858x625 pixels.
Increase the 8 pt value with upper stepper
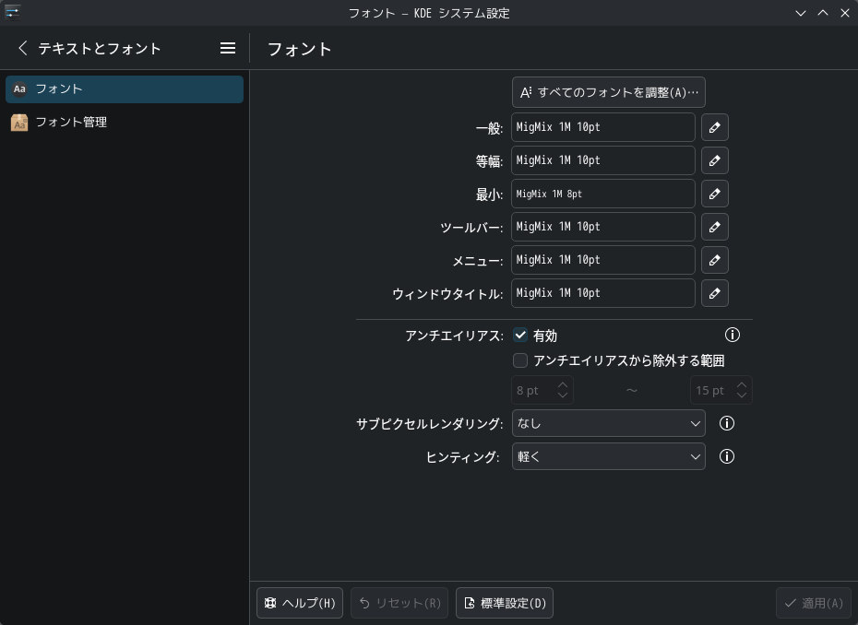click(564, 385)
